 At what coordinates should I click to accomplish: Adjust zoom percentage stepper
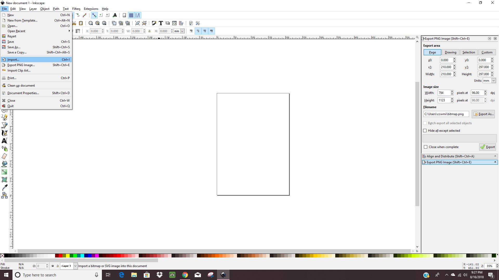click(497, 266)
